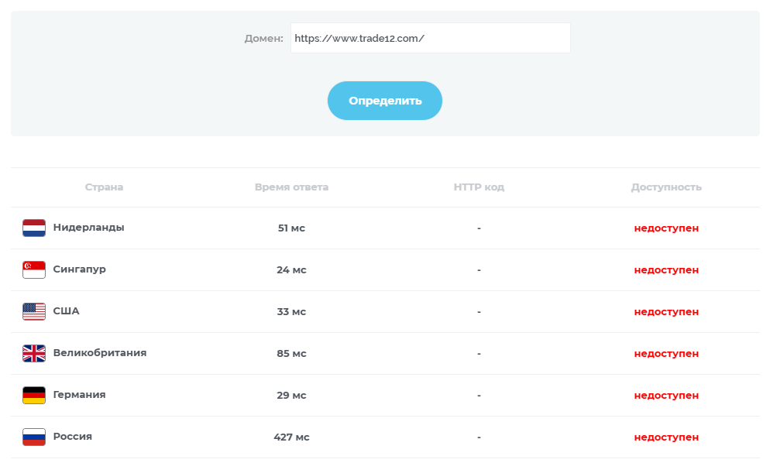Click the Страна column header

click(104, 187)
